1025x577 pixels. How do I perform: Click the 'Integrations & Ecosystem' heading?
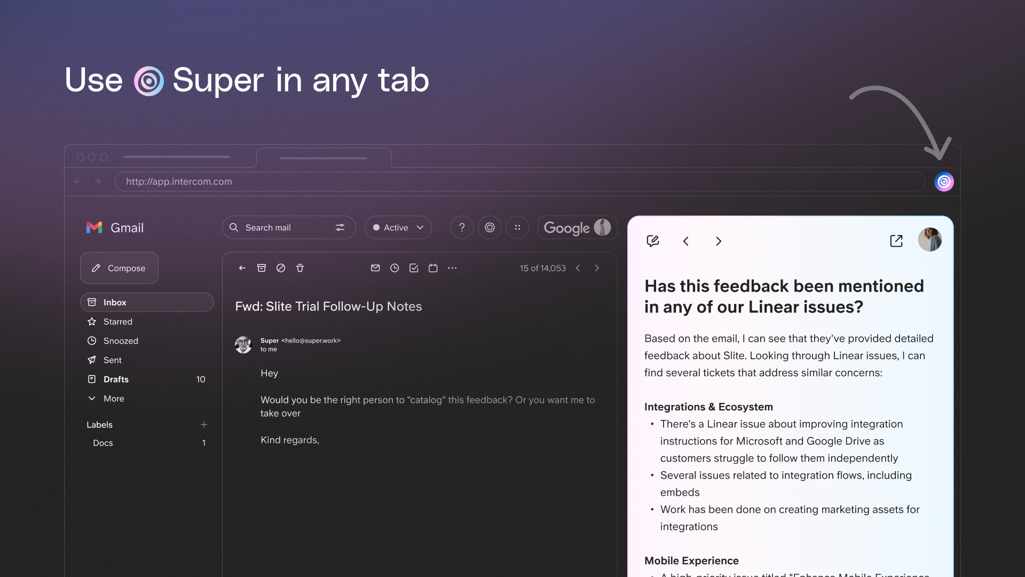[708, 407]
